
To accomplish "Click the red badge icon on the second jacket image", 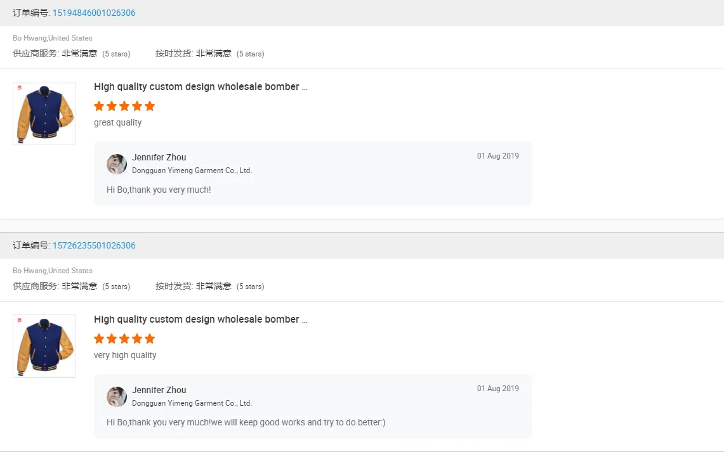I will 20,320.
